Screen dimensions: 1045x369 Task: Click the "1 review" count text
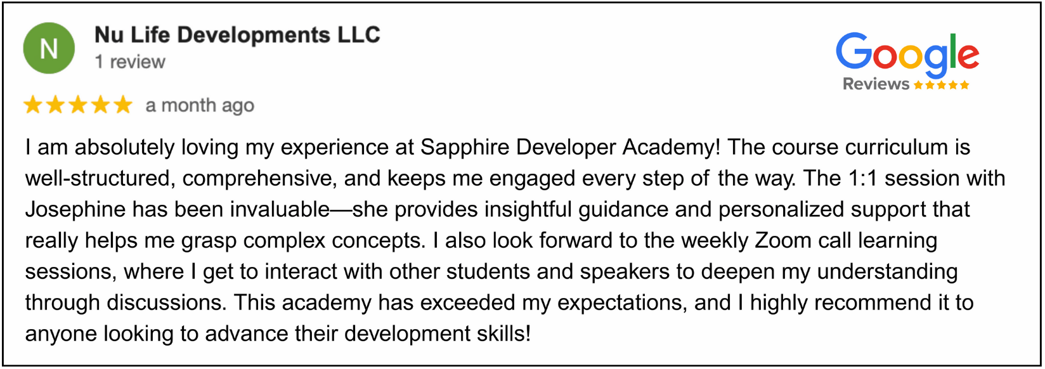pyautogui.click(x=130, y=62)
